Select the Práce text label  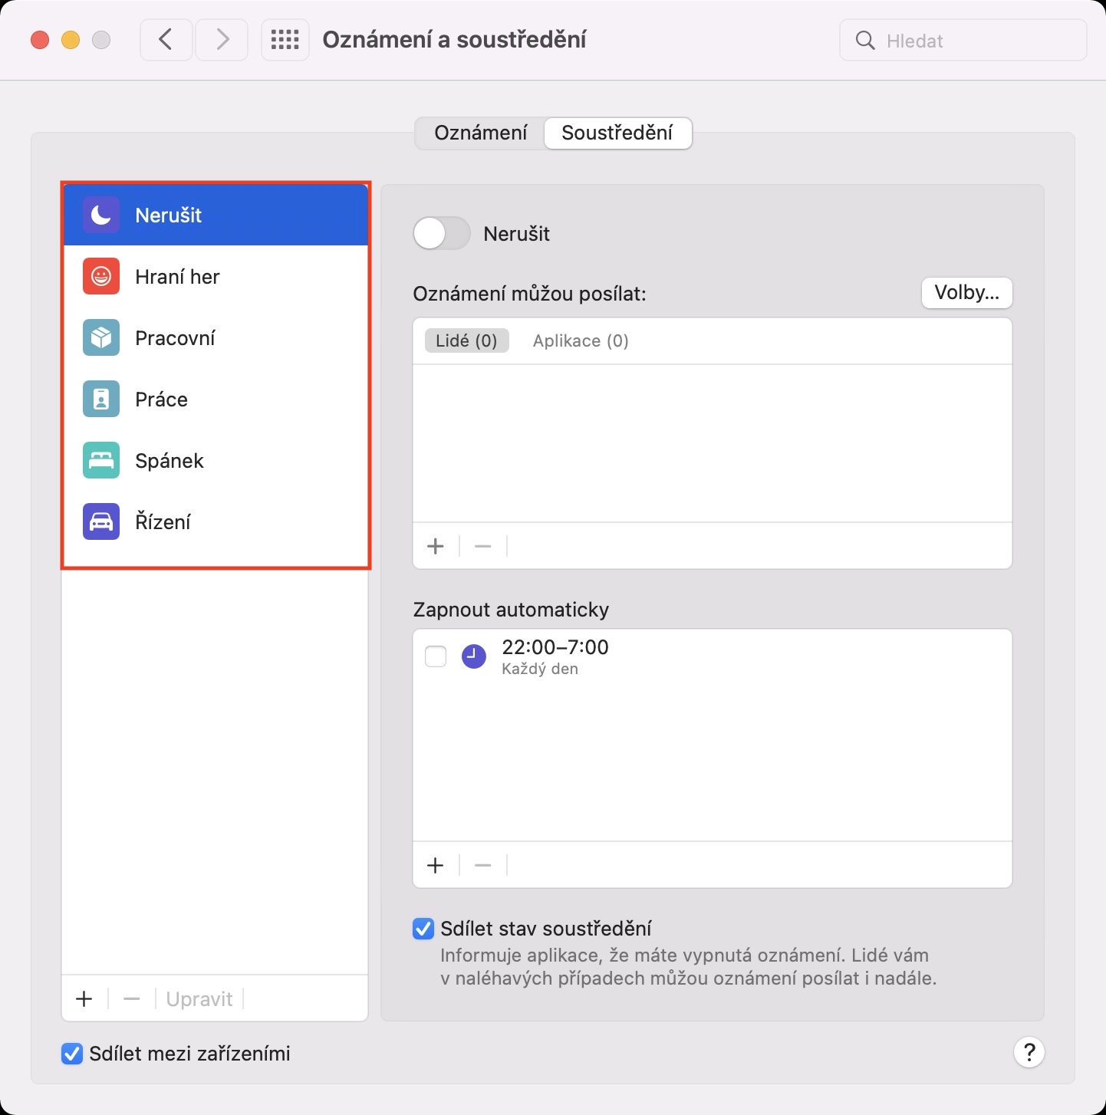(x=161, y=400)
